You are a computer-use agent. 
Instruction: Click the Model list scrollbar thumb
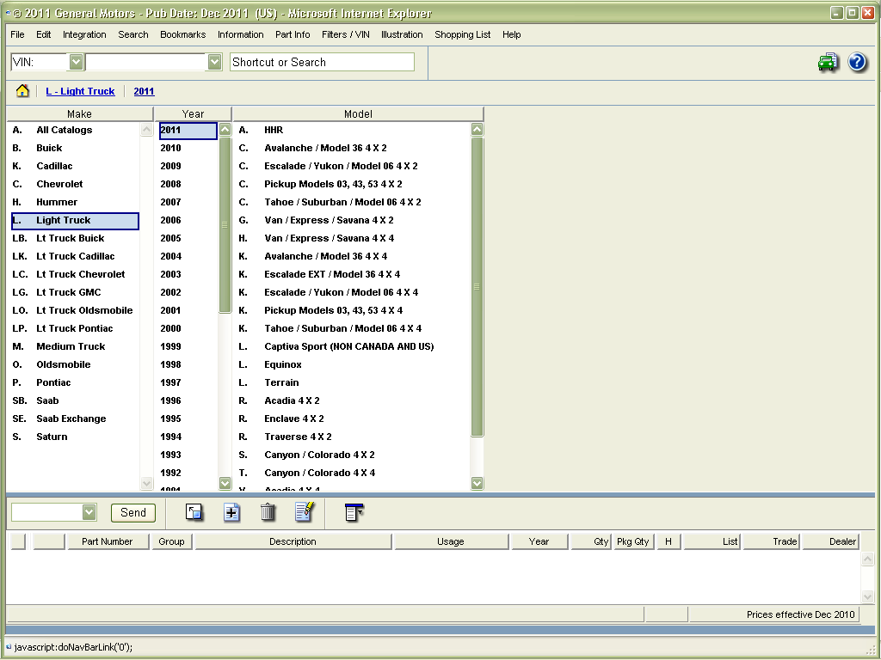pyautogui.click(x=477, y=286)
